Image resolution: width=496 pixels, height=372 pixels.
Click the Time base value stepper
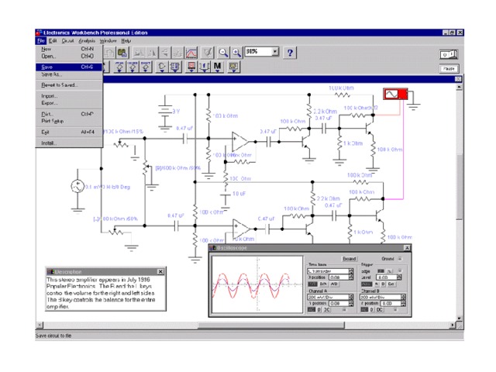[351, 271]
